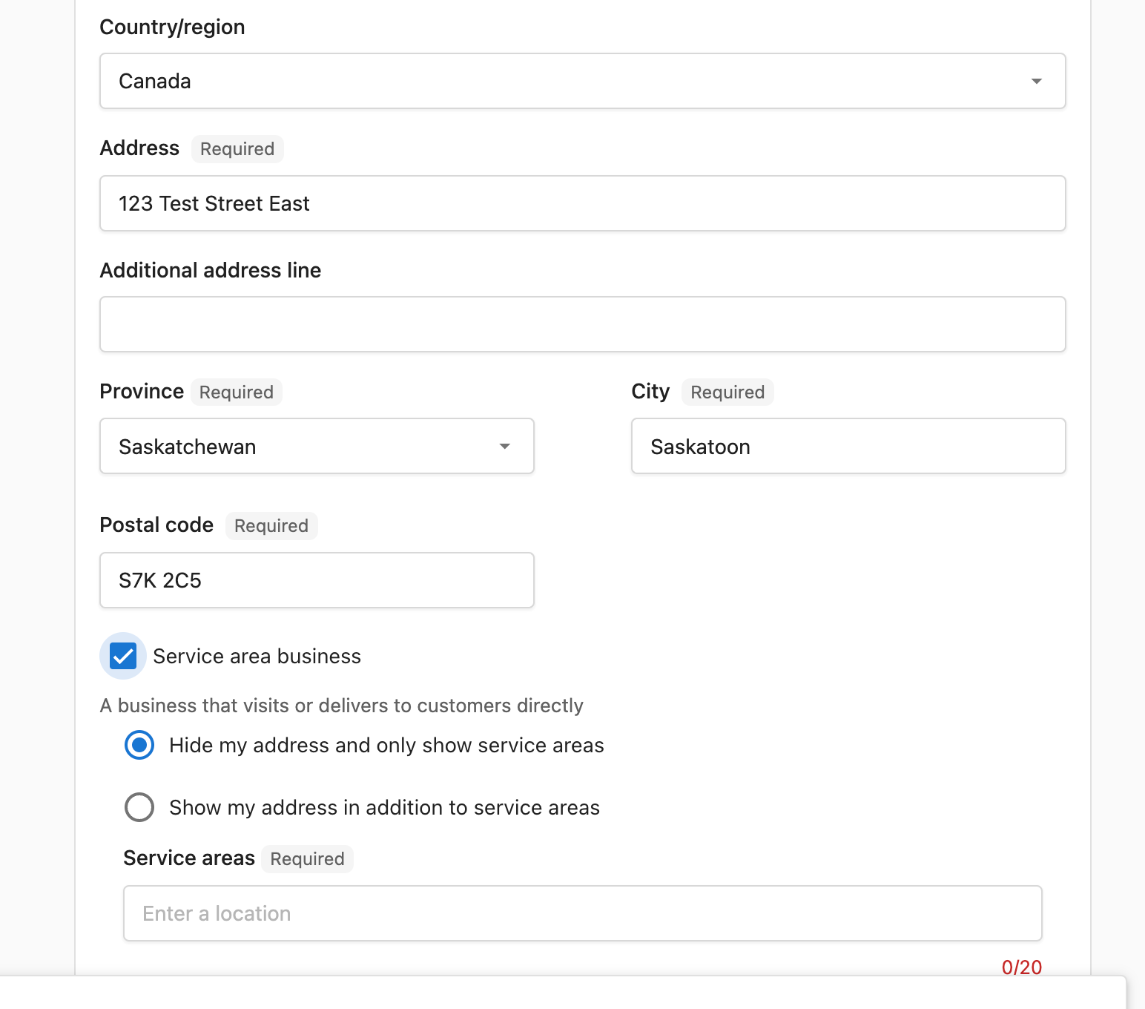Click the red 0/20 character counter

(x=1022, y=967)
